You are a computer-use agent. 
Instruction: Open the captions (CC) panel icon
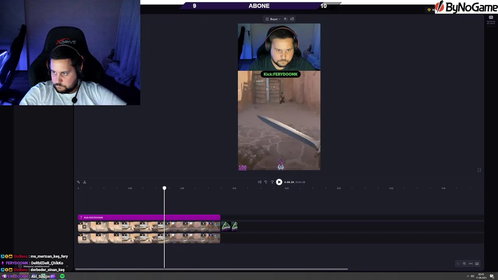tap(491, 17)
